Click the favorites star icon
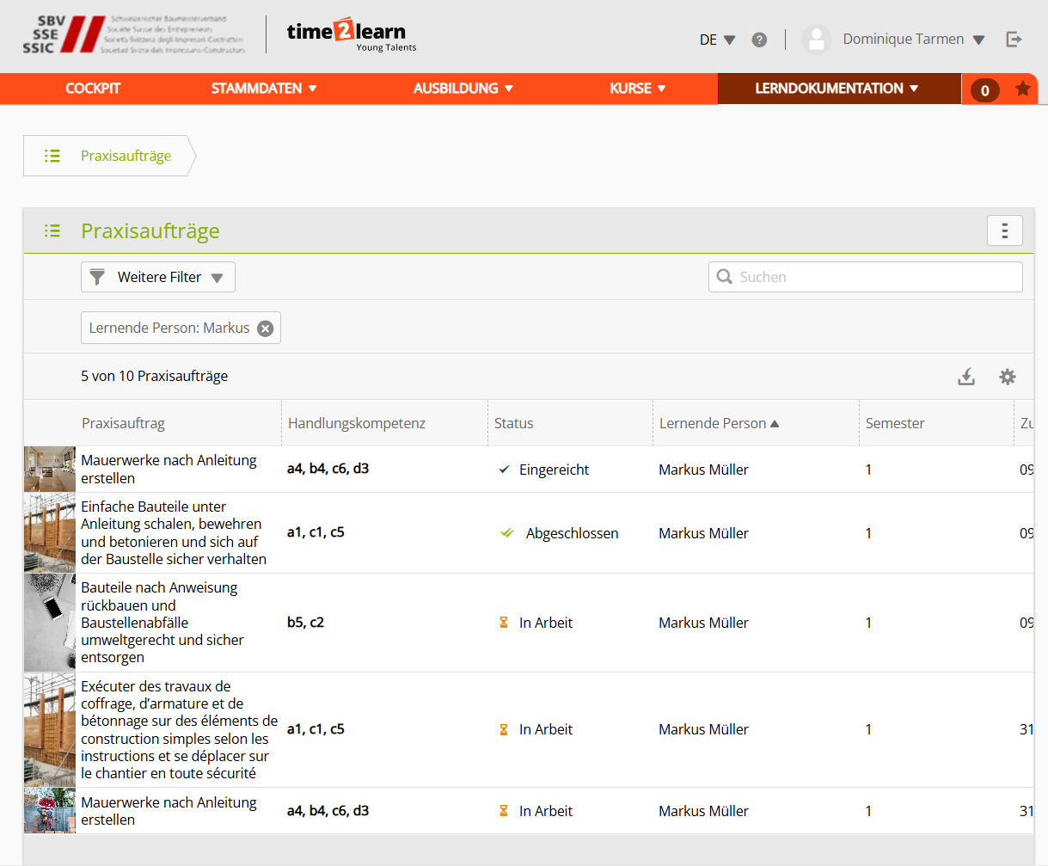 click(1022, 89)
